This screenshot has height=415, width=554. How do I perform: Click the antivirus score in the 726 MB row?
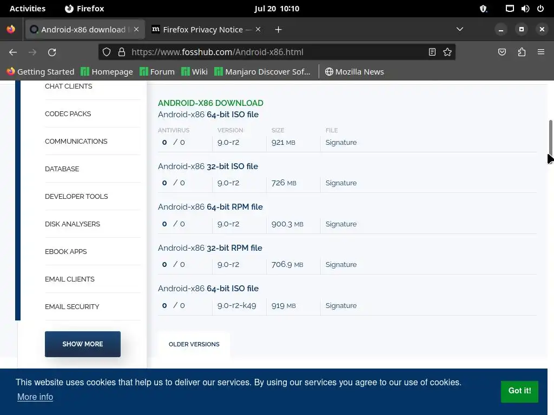pos(173,183)
